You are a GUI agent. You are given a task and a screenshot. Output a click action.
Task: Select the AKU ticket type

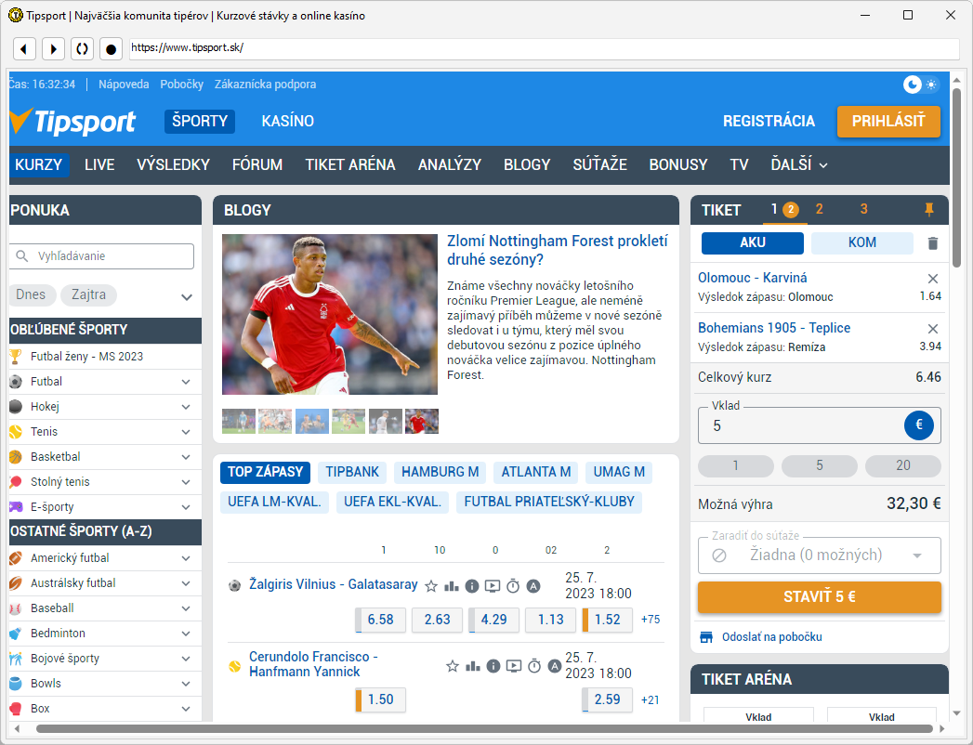[x=753, y=242]
